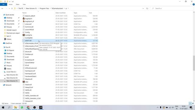This screenshot has height=110, width=195.
Task: Select New Volume (F:) in sidebar
Action: pyautogui.click(x=12, y=81)
